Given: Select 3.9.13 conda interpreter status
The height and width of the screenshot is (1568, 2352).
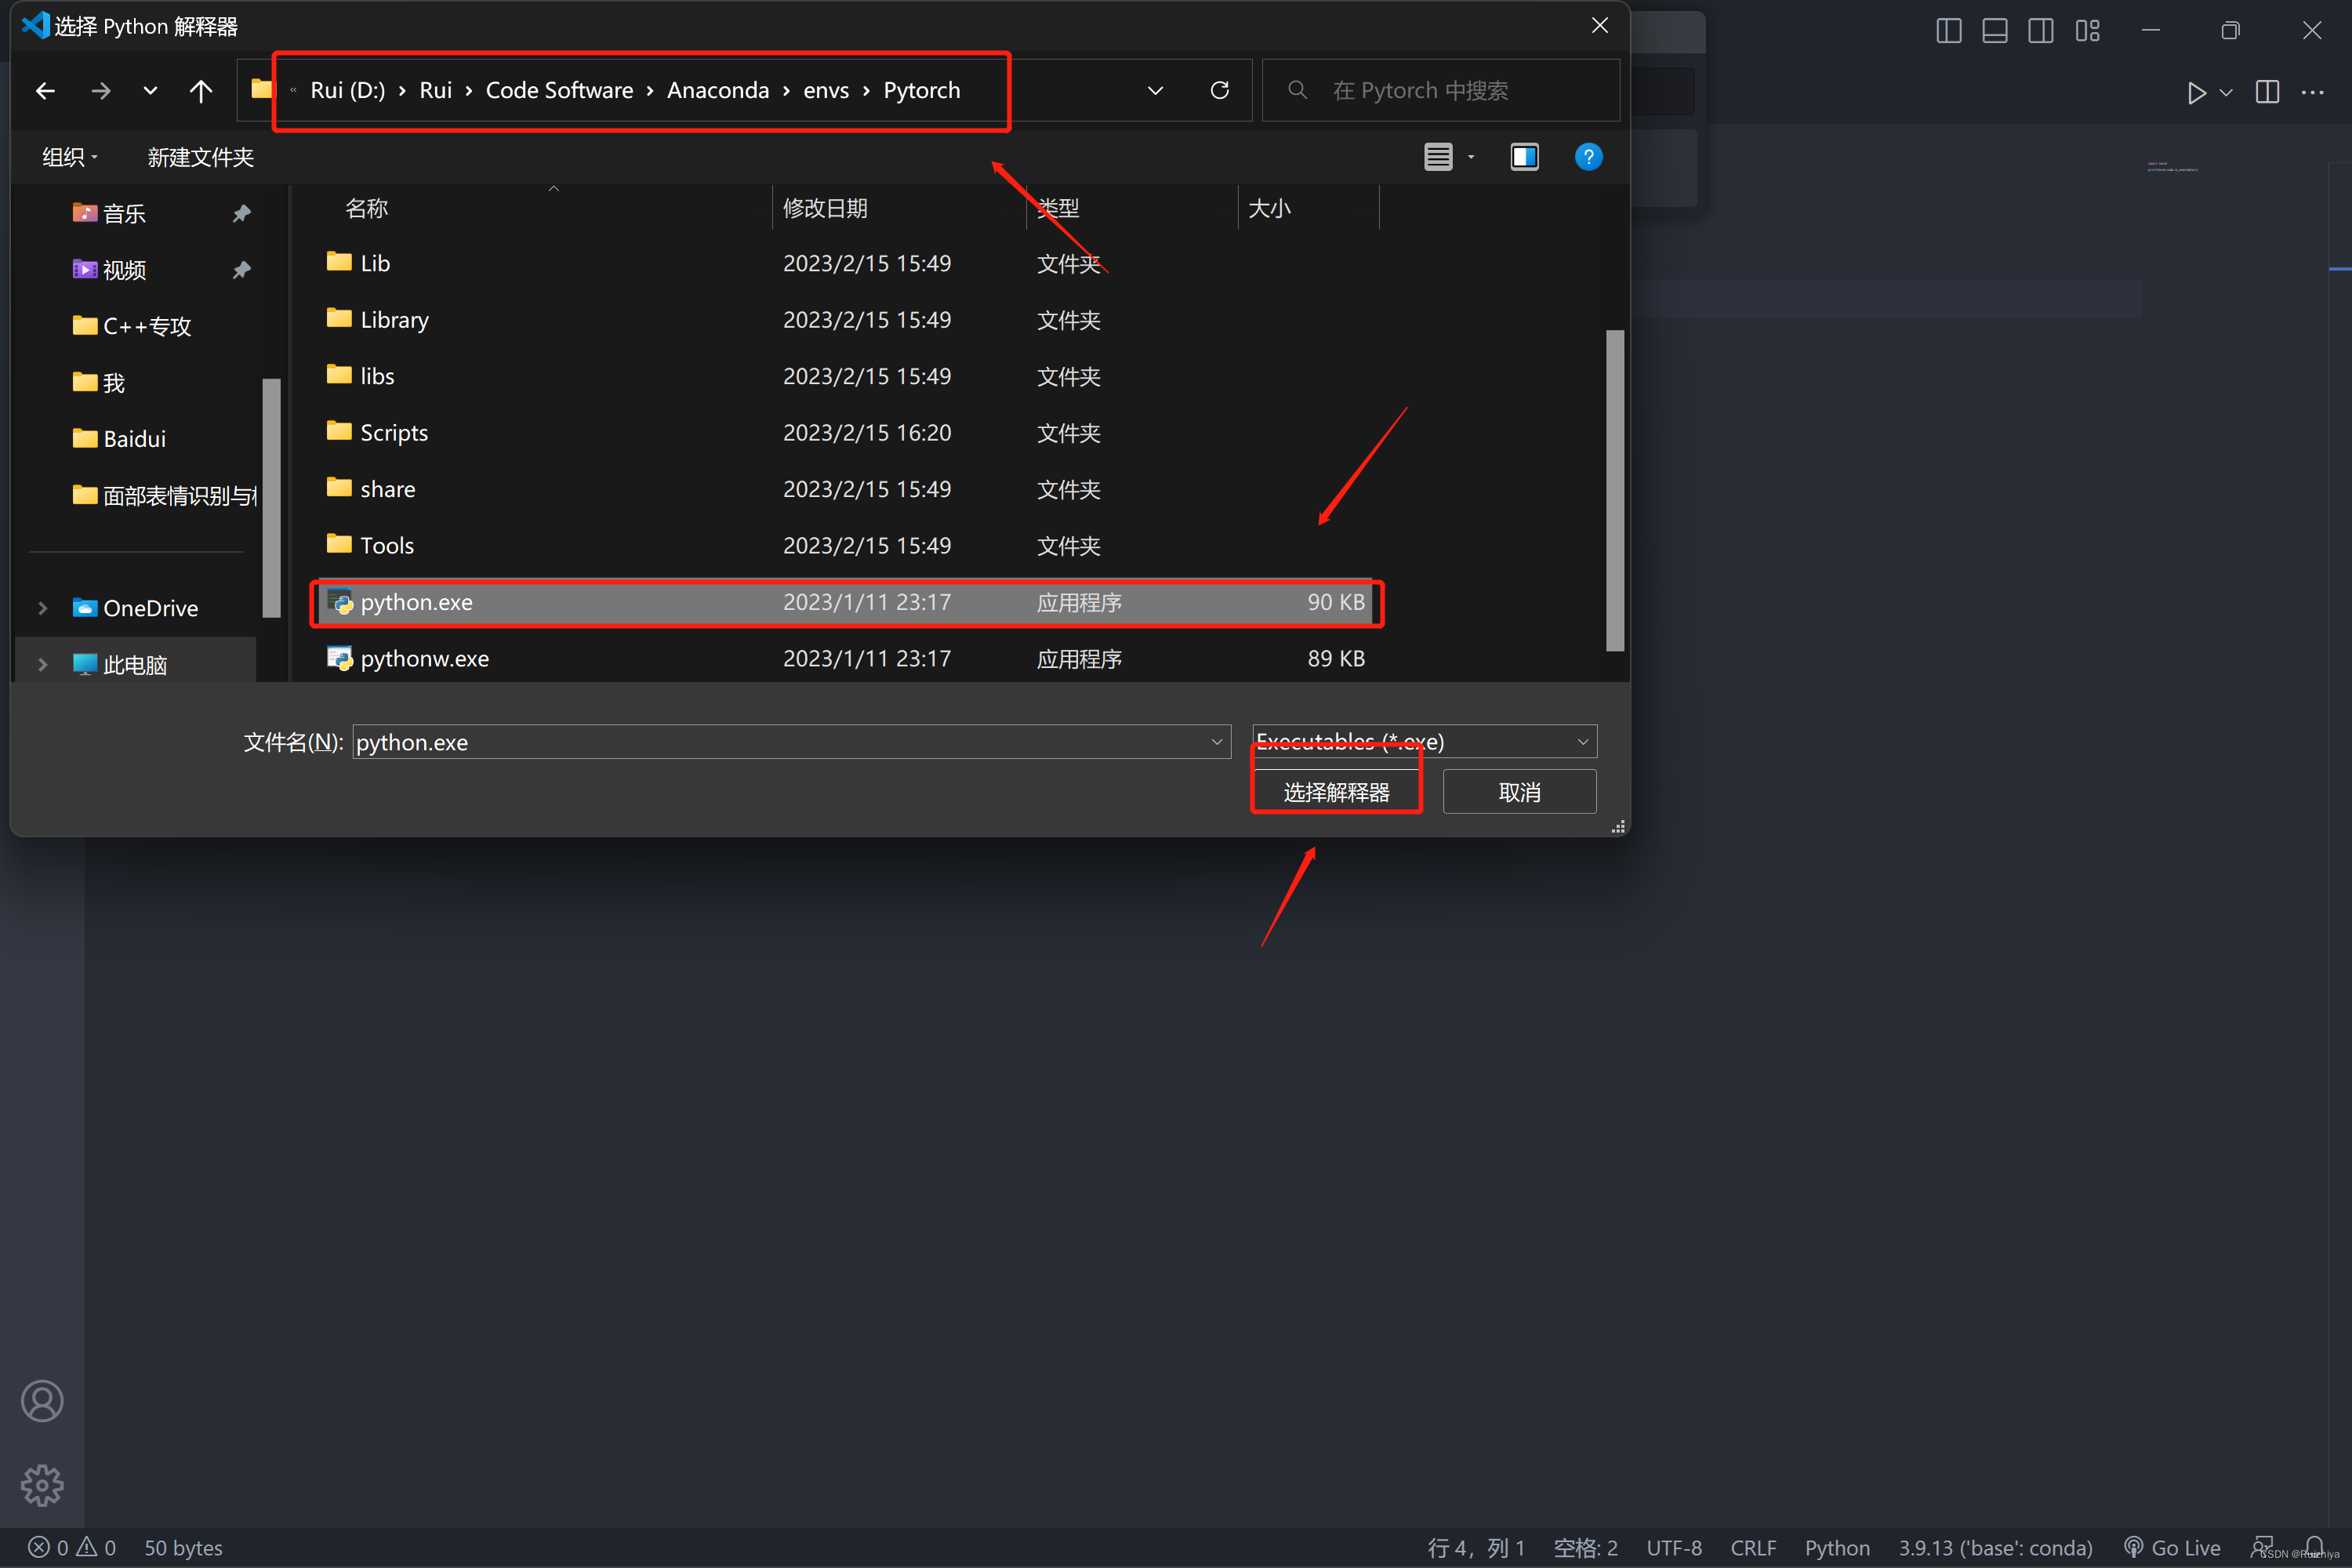Looking at the screenshot, I should [1995, 1548].
